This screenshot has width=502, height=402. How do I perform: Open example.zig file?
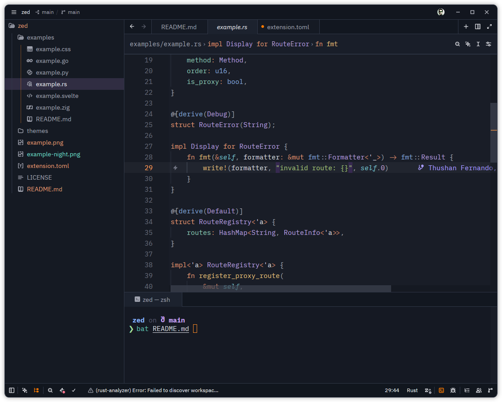pos(64,107)
